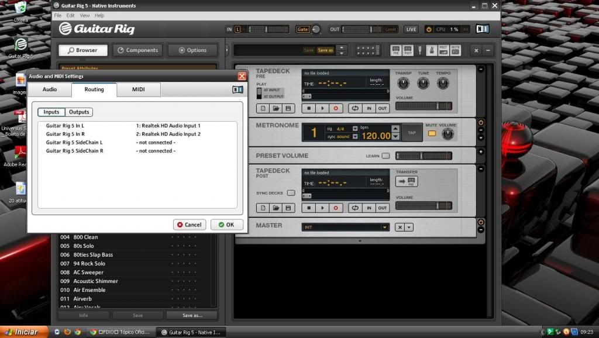Toggle the Metronome power switch
The image size is (599, 338).
pos(481,123)
